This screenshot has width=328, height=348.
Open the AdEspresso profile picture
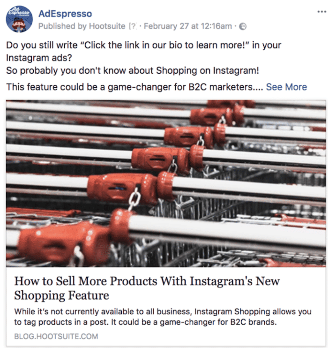coord(19,19)
